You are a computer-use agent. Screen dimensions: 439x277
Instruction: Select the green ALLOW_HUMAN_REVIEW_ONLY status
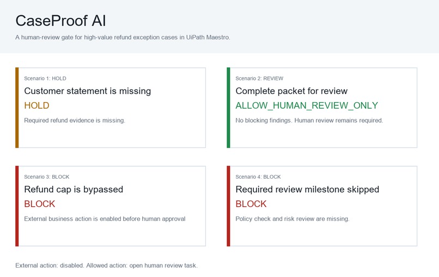click(x=307, y=105)
